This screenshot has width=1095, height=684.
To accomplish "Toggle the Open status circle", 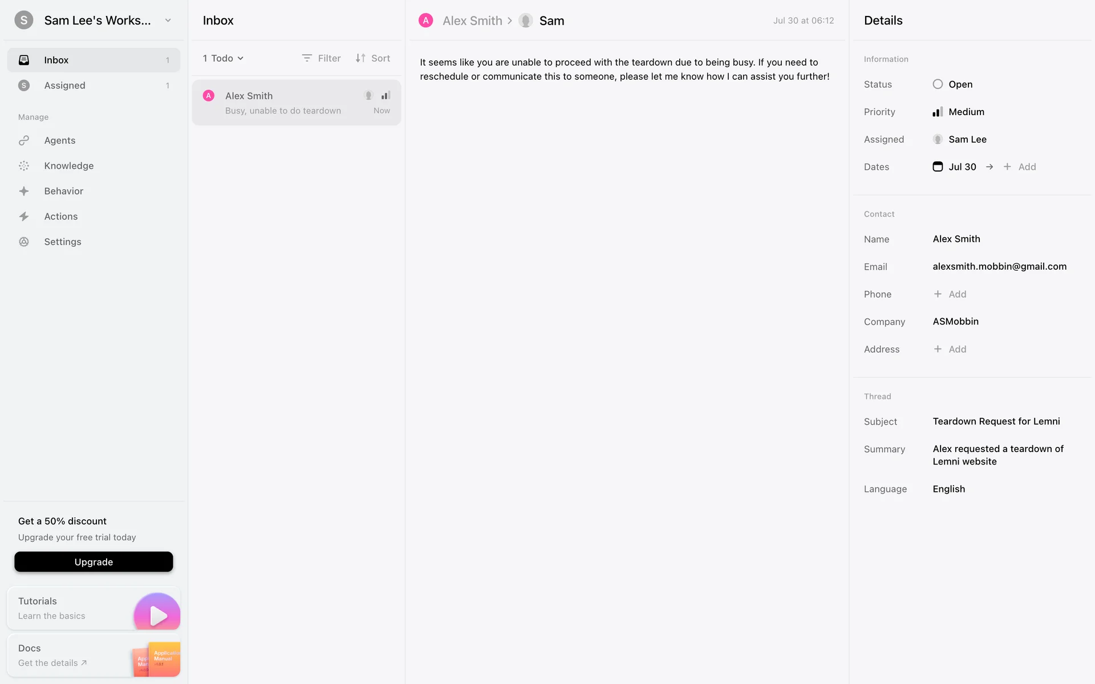I will [938, 84].
